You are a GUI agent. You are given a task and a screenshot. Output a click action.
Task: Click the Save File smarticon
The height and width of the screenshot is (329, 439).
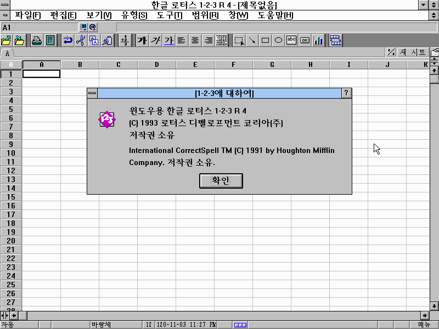point(19,41)
